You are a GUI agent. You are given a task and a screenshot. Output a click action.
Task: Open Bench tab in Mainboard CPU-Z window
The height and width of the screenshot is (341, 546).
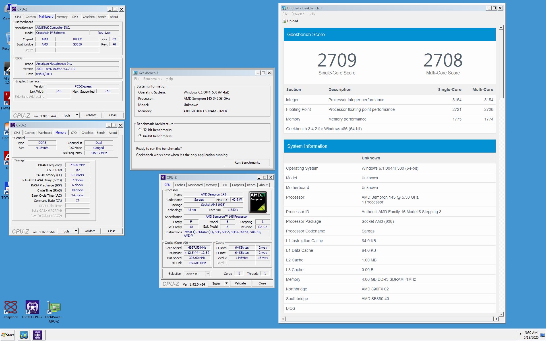pyautogui.click(x=102, y=17)
